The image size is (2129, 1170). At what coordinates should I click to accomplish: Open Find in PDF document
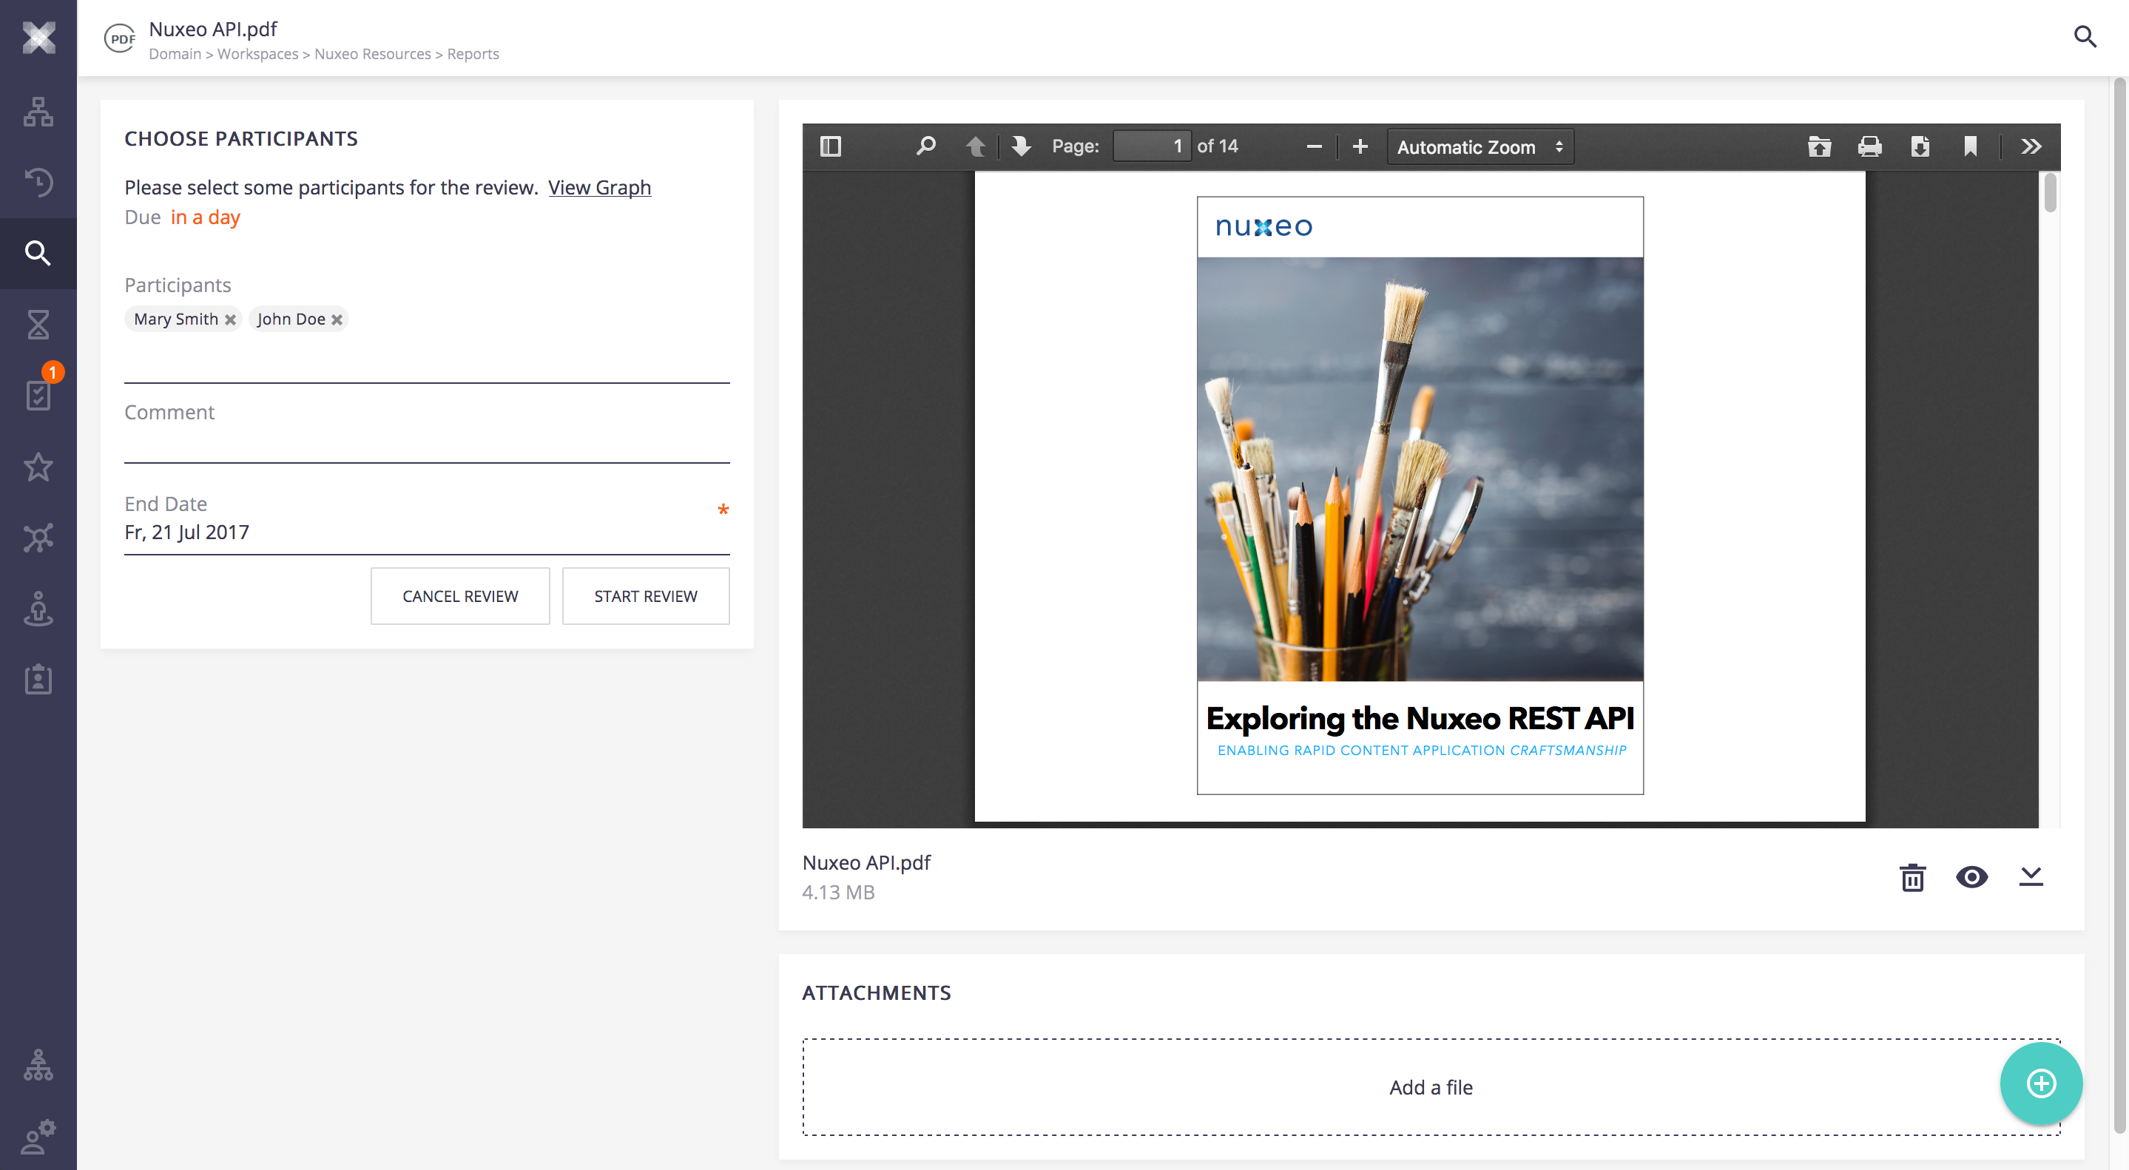pyautogui.click(x=925, y=146)
